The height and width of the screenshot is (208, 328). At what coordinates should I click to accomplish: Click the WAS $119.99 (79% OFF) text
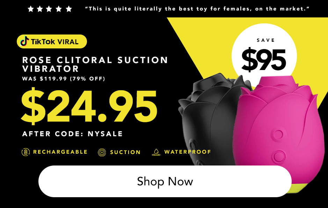pos(64,79)
